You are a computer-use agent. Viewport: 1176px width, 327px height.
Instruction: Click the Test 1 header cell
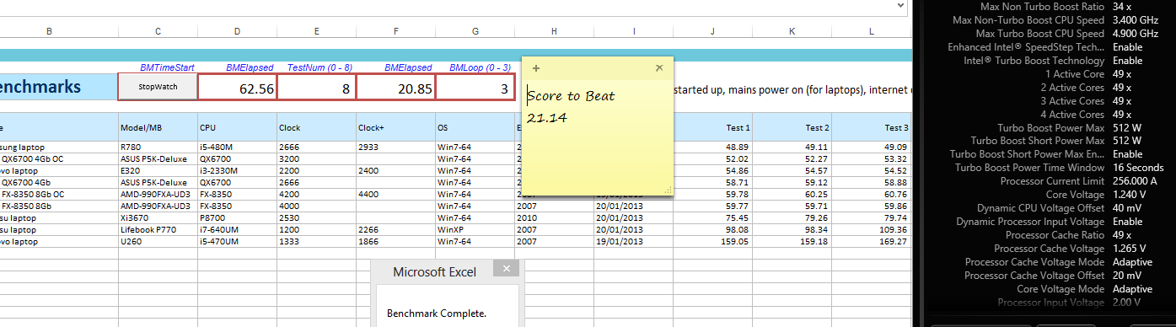click(x=712, y=127)
